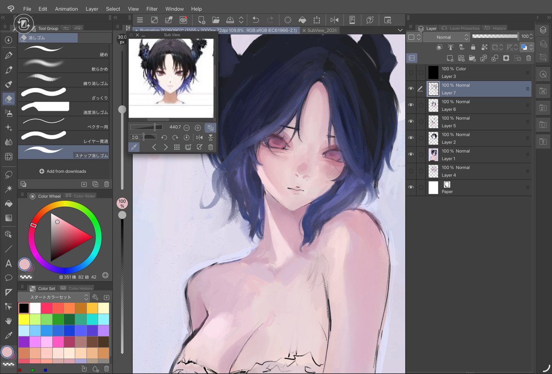Select the Eraser tool in the left toolbar
The width and height of the screenshot is (552, 374).
coord(8,98)
